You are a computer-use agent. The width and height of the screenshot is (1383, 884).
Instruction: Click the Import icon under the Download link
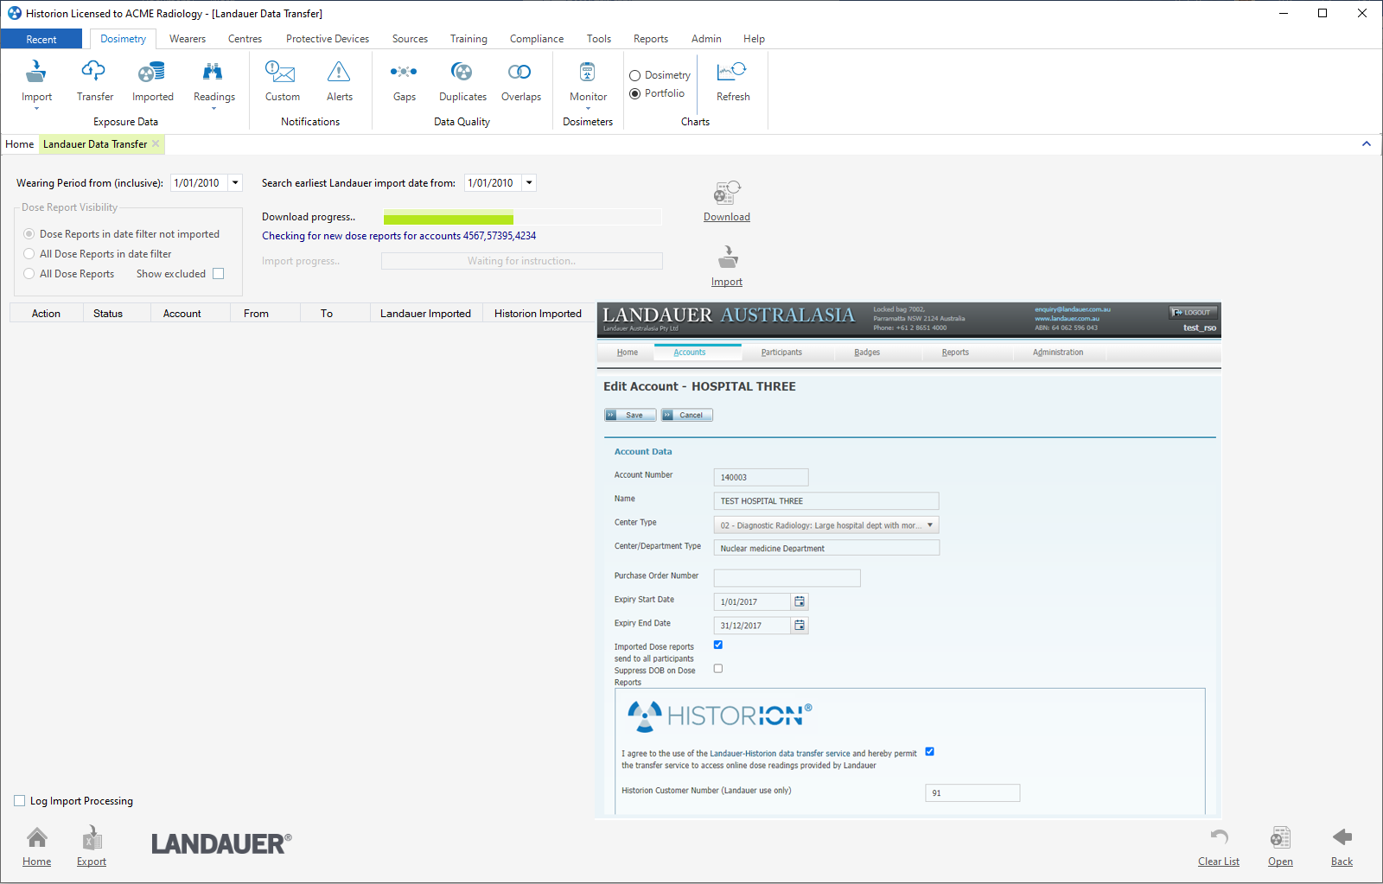point(728,258)
